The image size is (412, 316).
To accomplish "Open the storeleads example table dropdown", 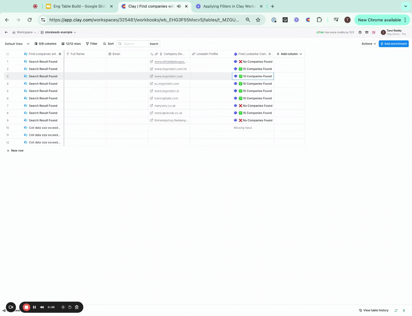I will click(58, 32).
